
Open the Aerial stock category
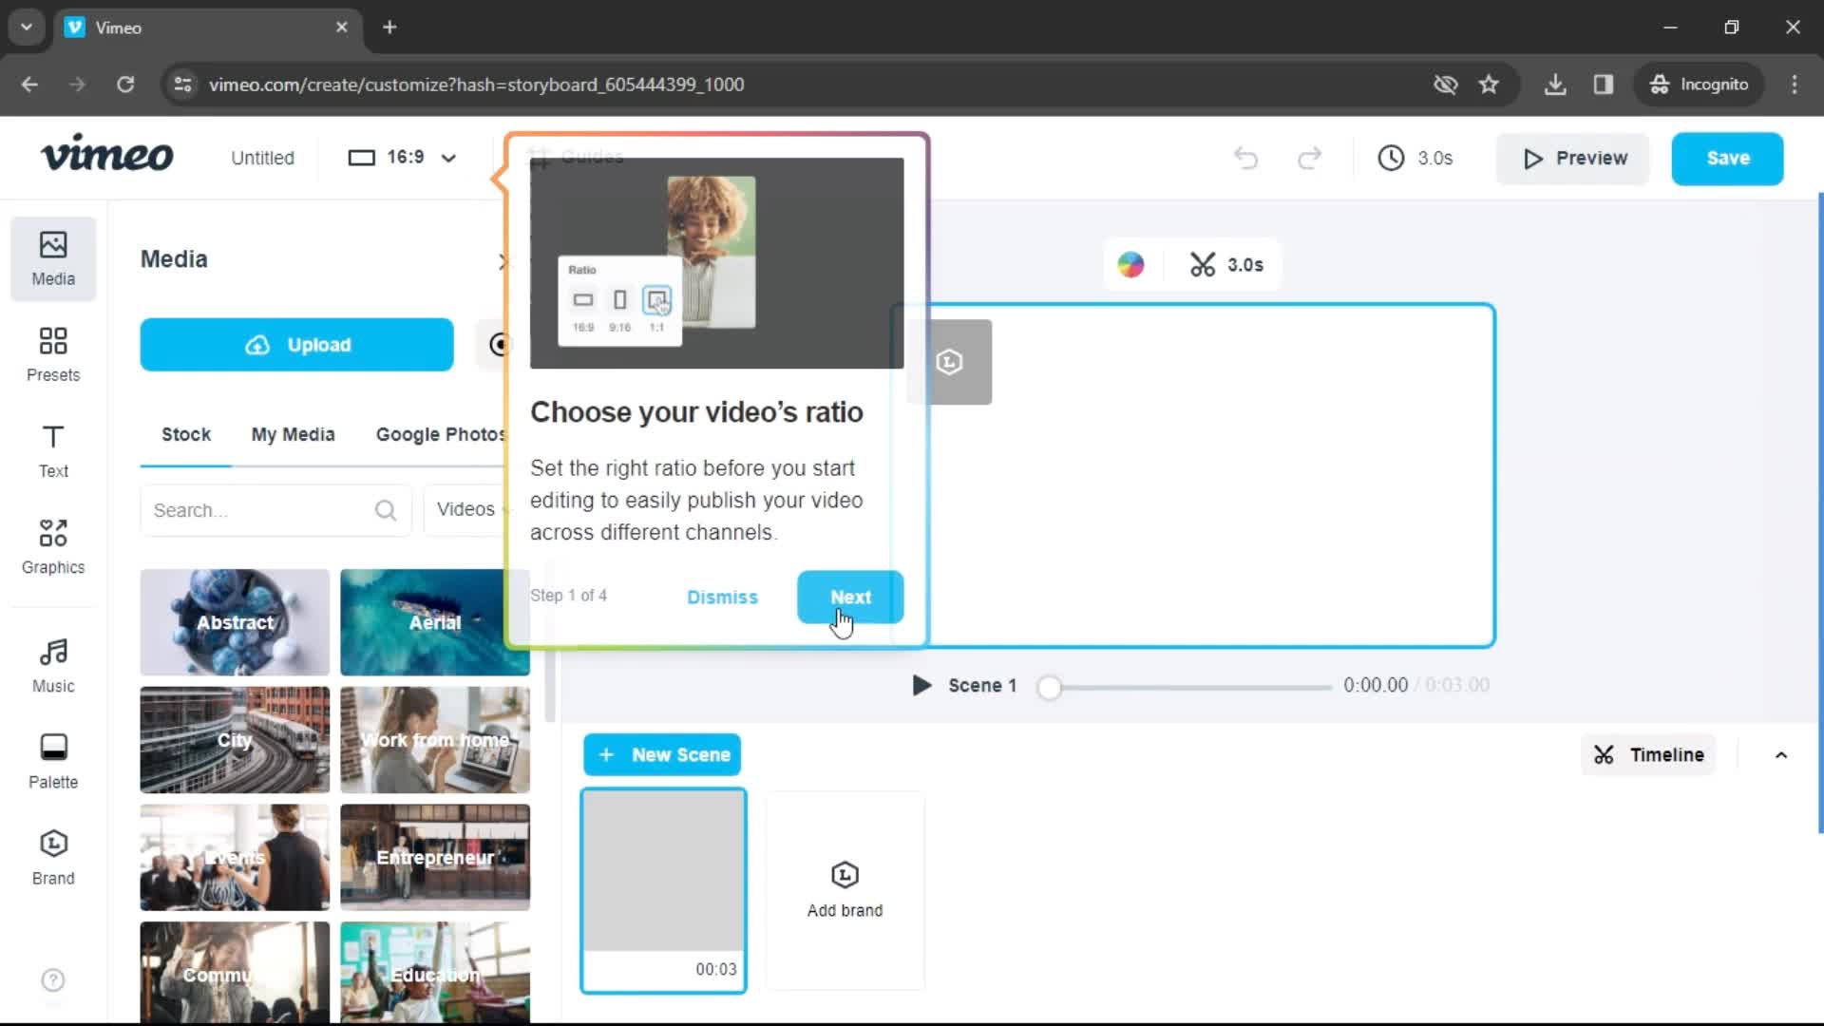434,622
